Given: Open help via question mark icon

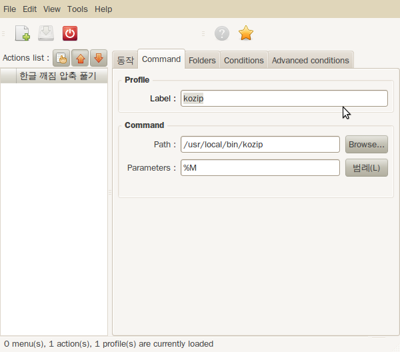Looking at the screenshot, I should pos(222,33).
